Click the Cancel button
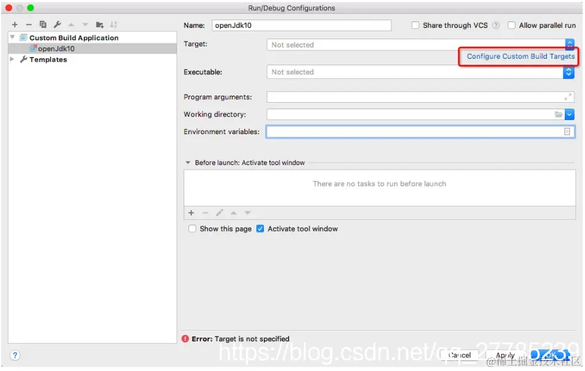585x371 pixels. click(x=460, y=356)
